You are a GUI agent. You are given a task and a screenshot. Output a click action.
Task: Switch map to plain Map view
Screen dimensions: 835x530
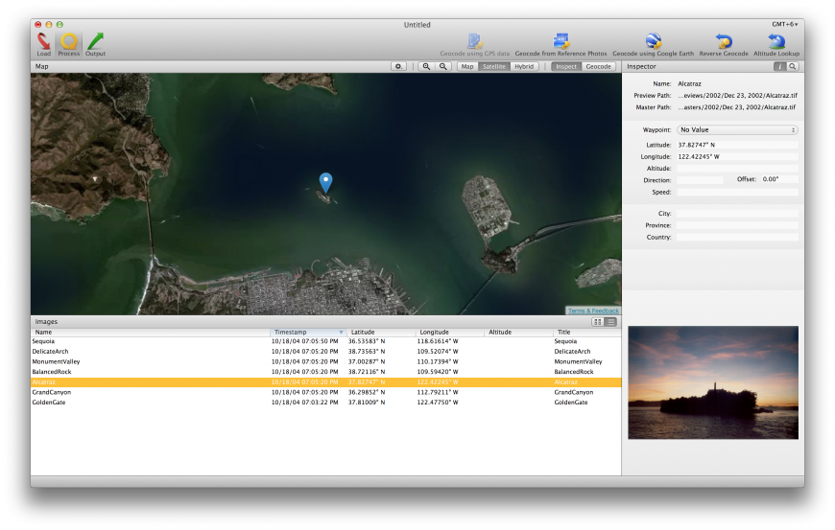coord(467,67)
